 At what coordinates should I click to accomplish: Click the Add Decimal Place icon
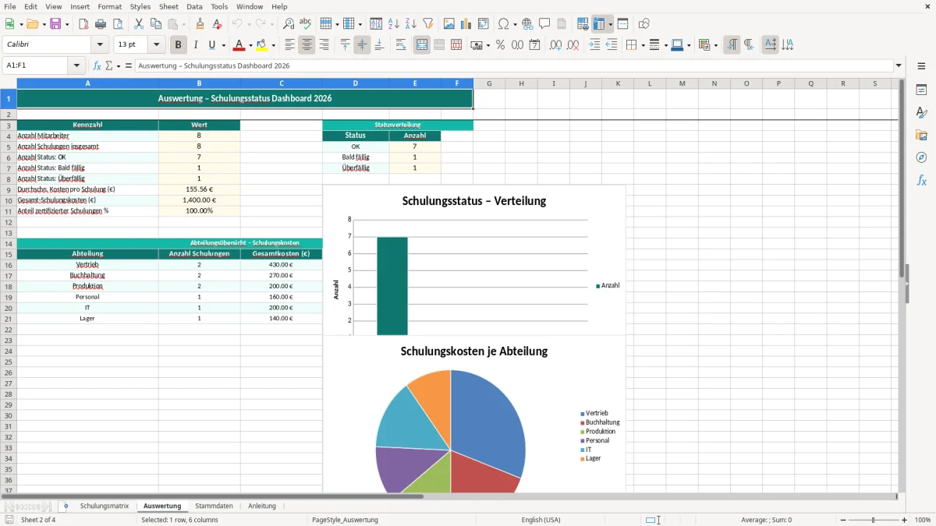click(x=556, y=45)
